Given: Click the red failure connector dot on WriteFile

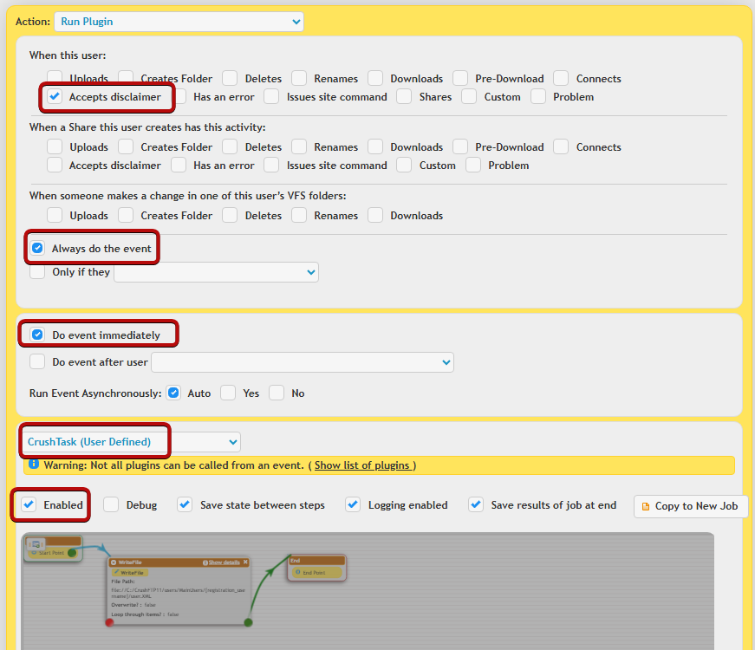Looking at the screenshot, I should click(x=110, y=621).
